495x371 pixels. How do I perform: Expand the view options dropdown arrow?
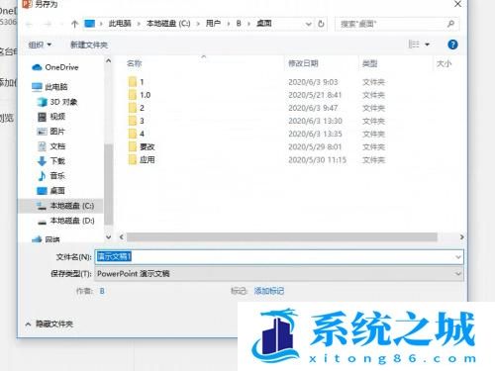click(x=427, y=45)
